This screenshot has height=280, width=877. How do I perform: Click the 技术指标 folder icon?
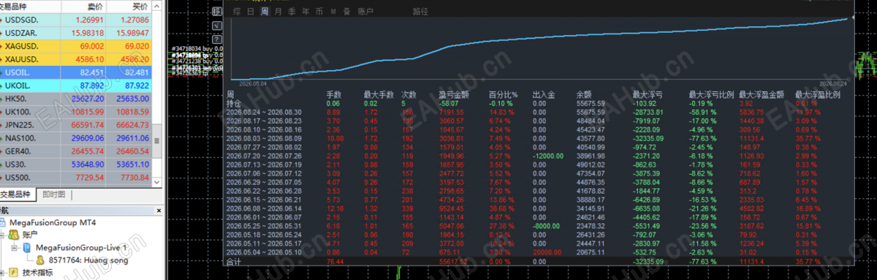[14, 272]
